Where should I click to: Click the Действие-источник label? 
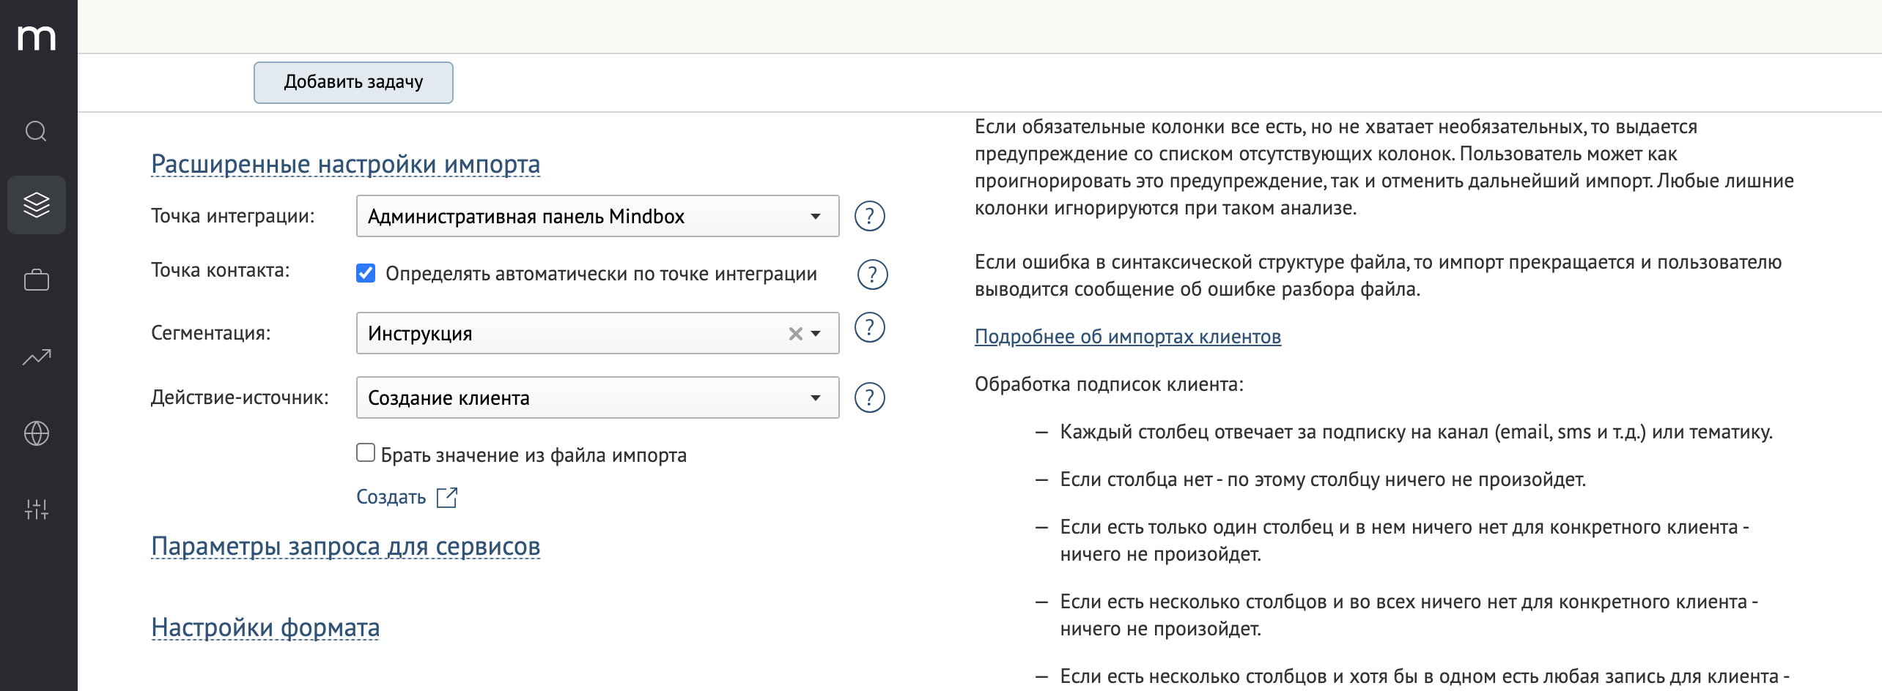click(240, 397)
